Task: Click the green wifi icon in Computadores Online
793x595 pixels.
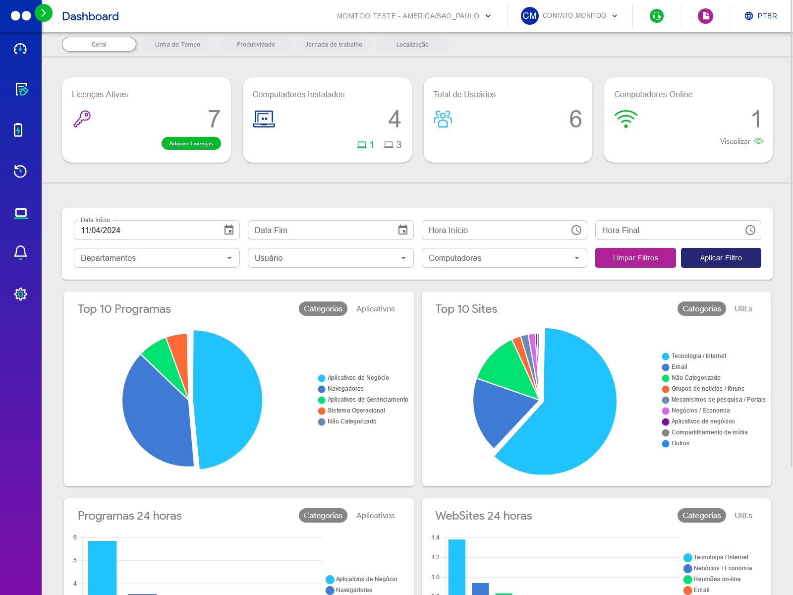Action: click(626, 119)
